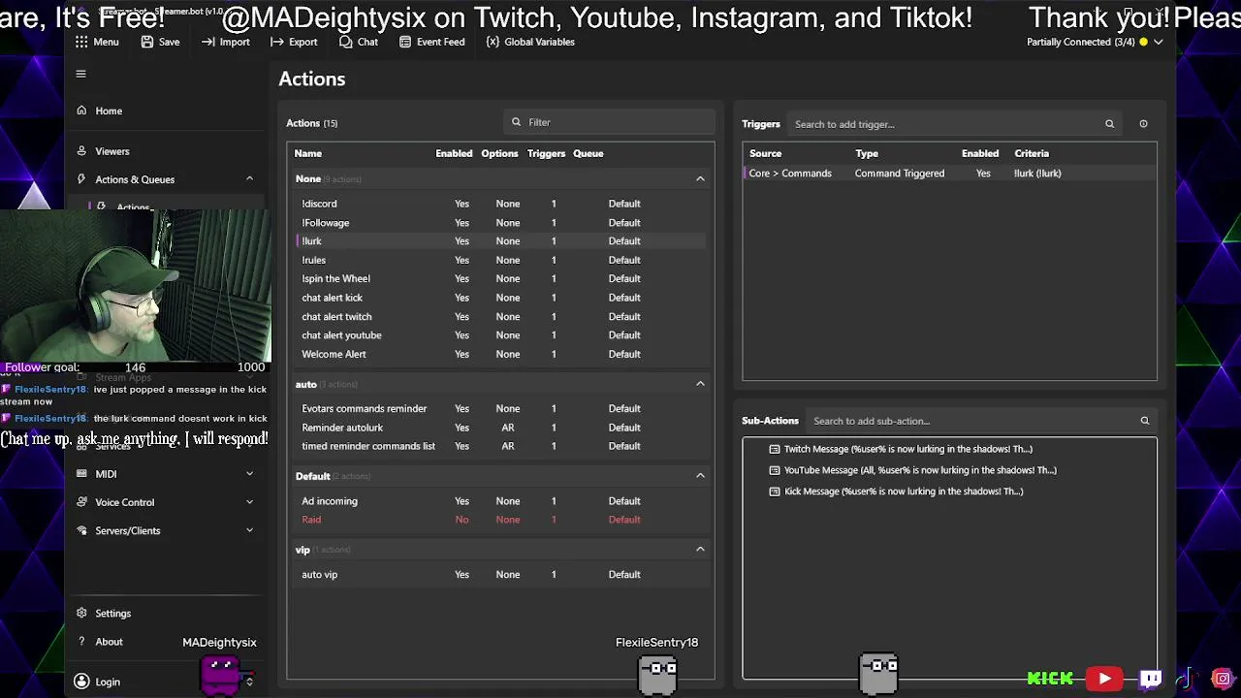
Task: Select the Reminder autolurk action
Action: pyautogui.click(x=500, y=428)
